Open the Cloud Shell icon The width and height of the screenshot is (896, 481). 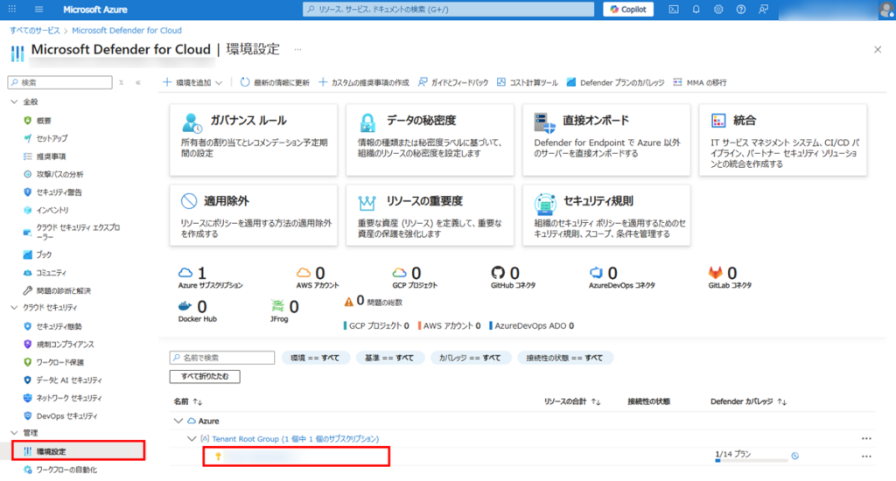pos(674,10)
